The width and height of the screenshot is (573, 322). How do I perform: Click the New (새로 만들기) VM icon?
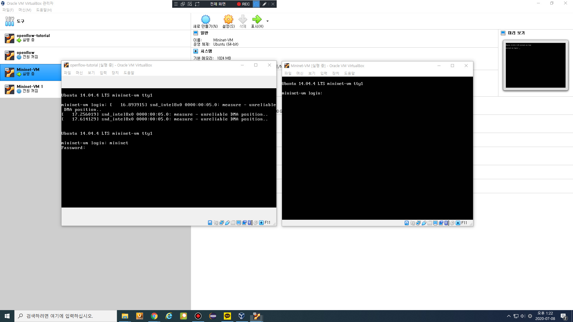205,19
